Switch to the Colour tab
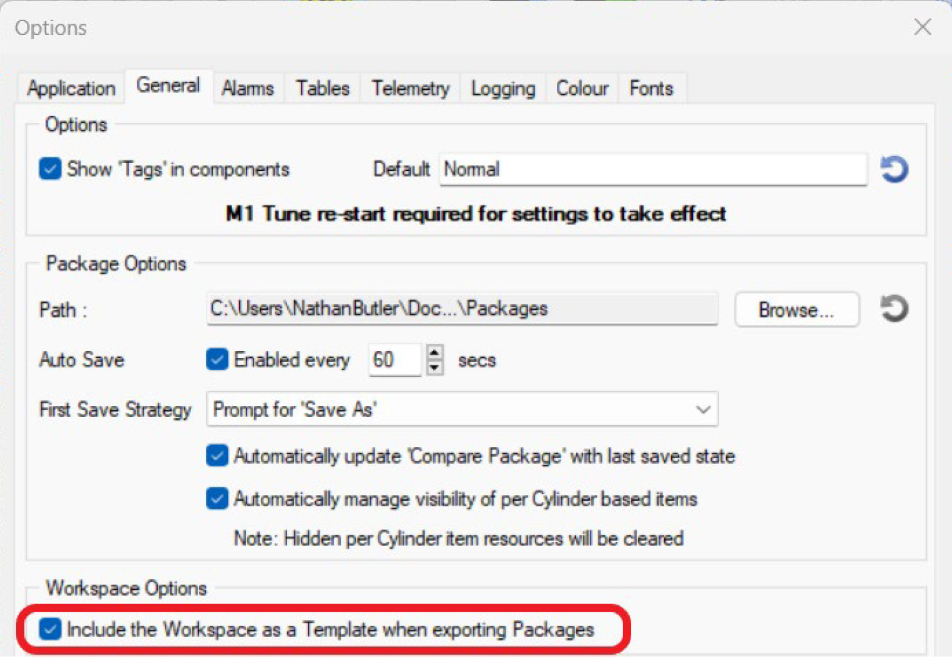 [582, 89]
